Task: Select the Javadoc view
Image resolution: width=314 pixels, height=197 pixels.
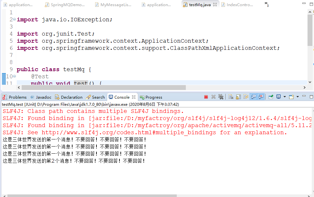Action: (x=41, y=97)
